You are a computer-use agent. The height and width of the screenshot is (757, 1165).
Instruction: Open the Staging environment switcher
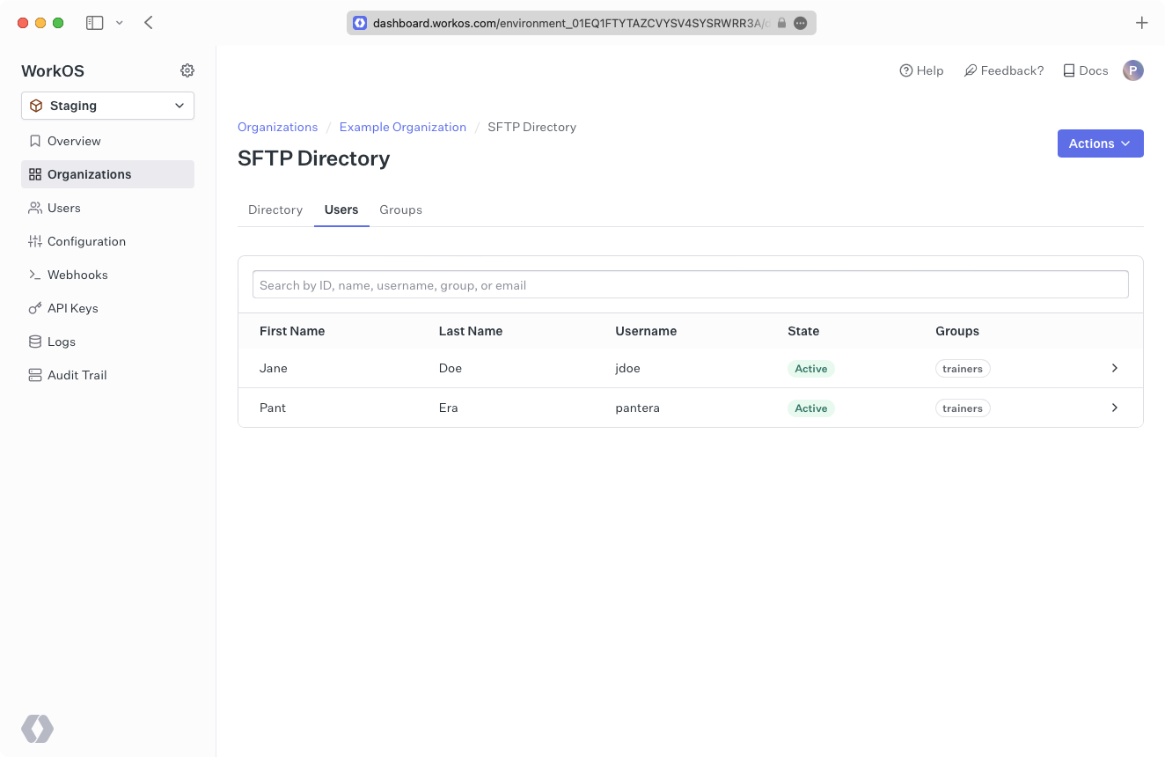click(x=107, y=106)
